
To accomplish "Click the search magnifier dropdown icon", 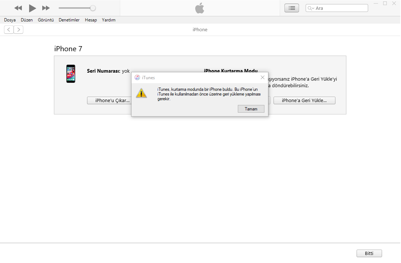I will 311,8.
